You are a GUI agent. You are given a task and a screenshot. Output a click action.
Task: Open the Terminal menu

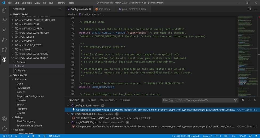(x=61, y=3)
